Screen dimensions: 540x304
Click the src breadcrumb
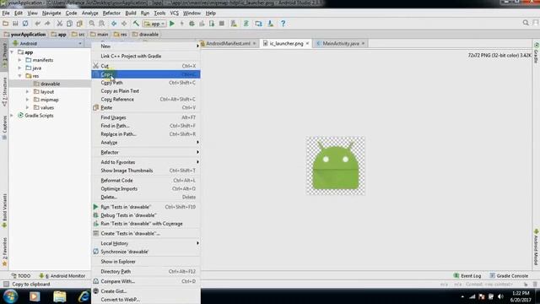tap(78, 35)
